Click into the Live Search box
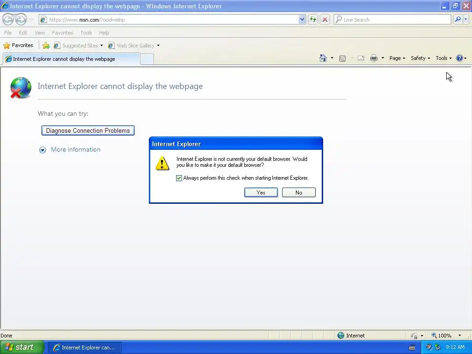 (x=392, y=19)
